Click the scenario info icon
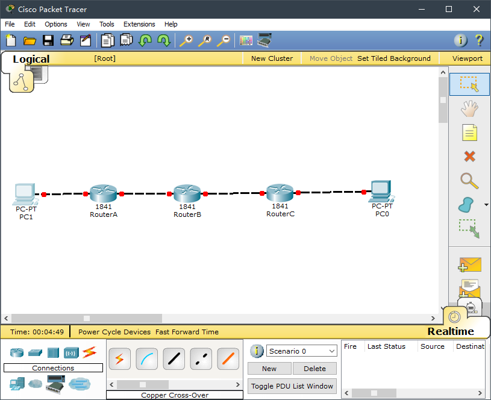 [257, 351]
